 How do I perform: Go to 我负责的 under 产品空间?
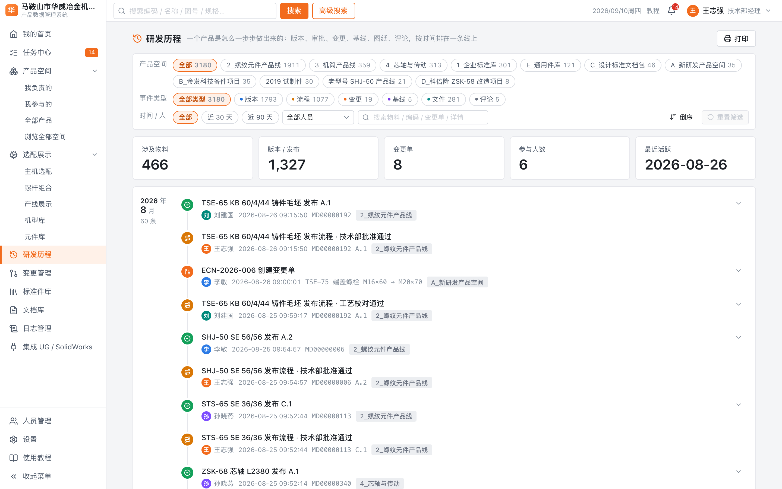tap(38, 88)
